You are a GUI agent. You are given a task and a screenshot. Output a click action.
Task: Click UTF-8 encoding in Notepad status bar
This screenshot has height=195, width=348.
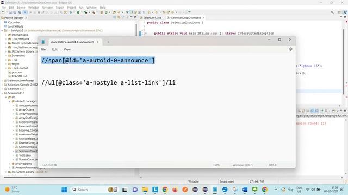tap(272, 165)
